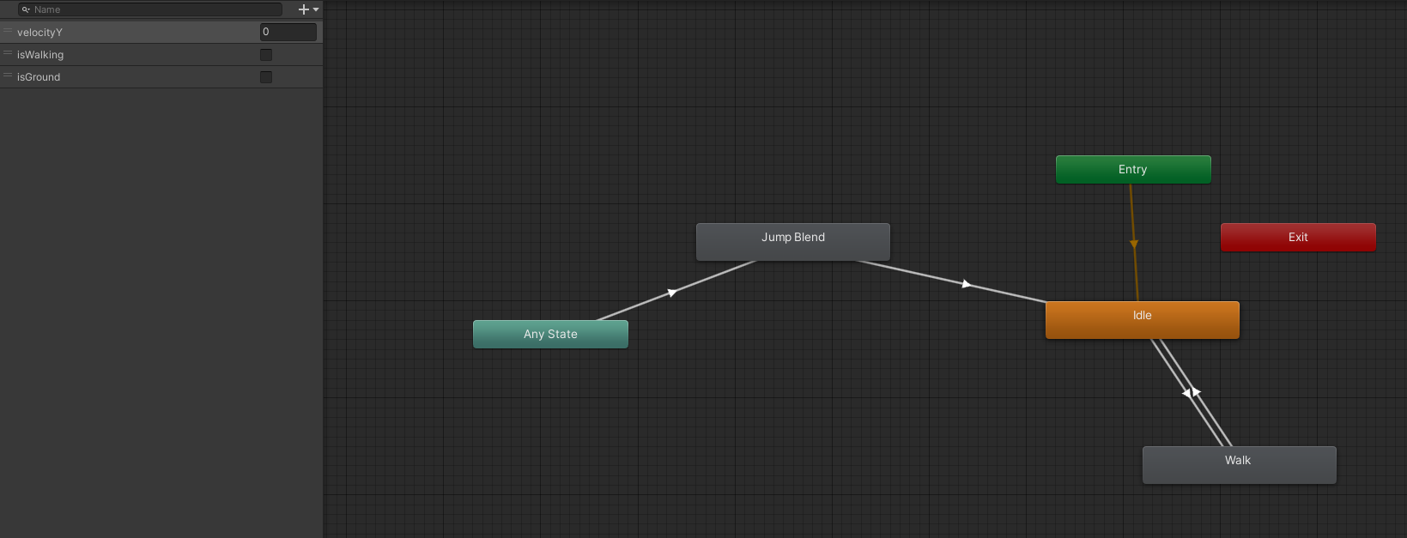Toggle the isWalking checkbox
This screenshot has width=1407, height=538.
pyautogui.click(x=266, y=55)
